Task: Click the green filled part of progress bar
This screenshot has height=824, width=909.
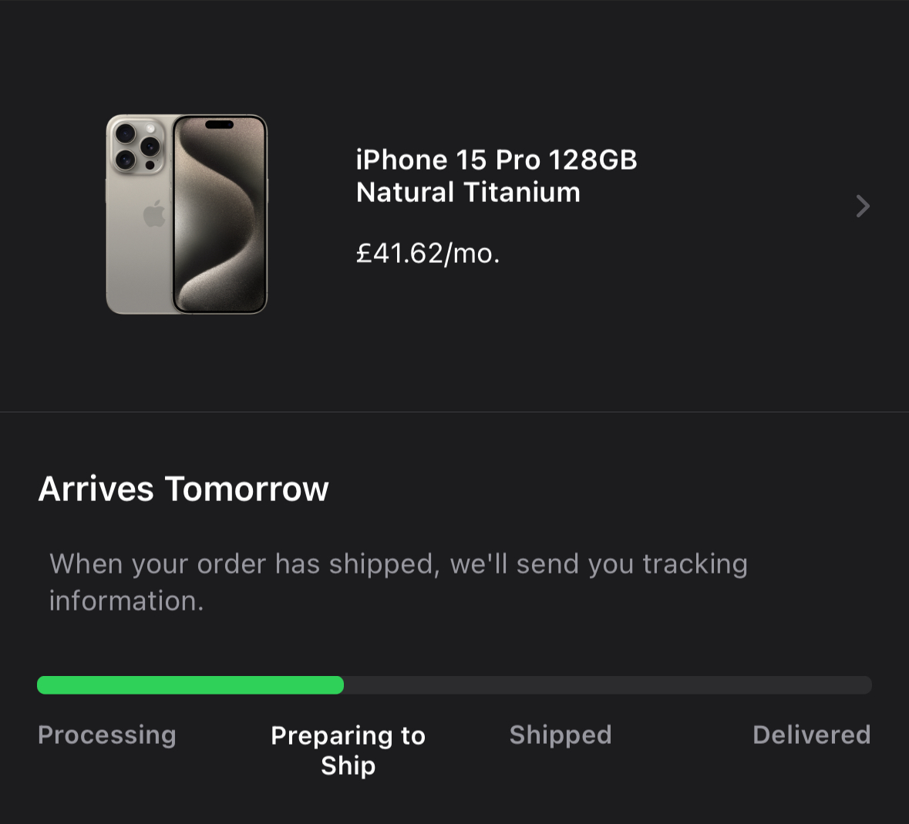Action: pos(190,685)
